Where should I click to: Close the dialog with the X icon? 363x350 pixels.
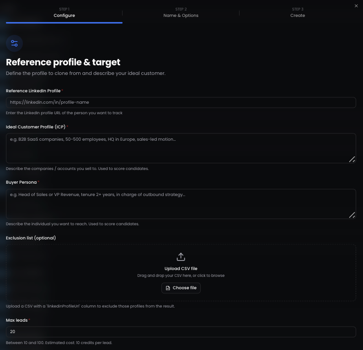pyautogui.click(x=356, y=6)
